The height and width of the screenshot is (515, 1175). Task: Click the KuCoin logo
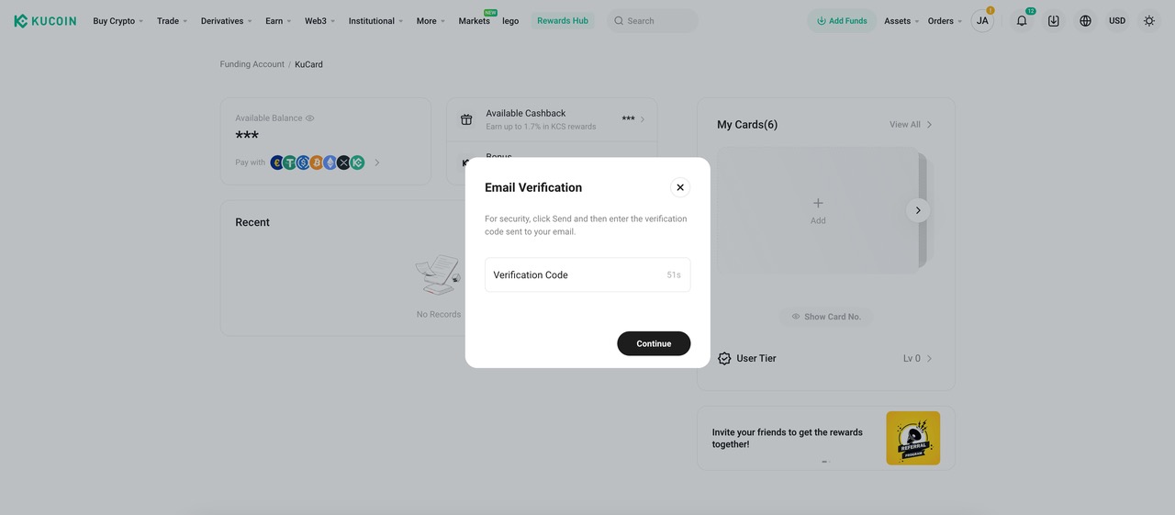click(x=45, y=20)
